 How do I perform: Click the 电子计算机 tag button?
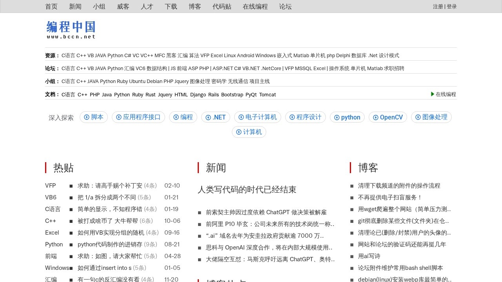coord(257,117)
